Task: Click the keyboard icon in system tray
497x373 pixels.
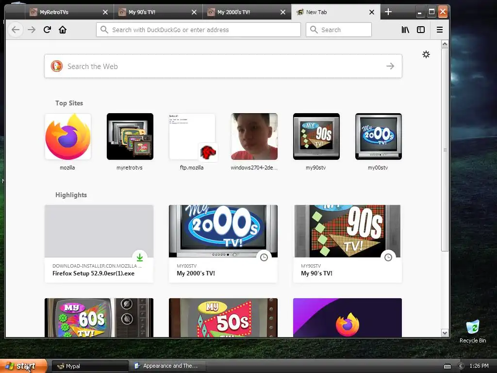Action: [x=447, y=366]
